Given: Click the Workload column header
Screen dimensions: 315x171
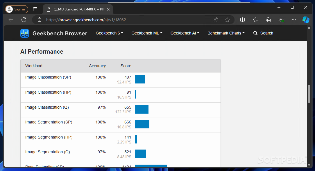Looking at the screenshot, I should point(34,66).
